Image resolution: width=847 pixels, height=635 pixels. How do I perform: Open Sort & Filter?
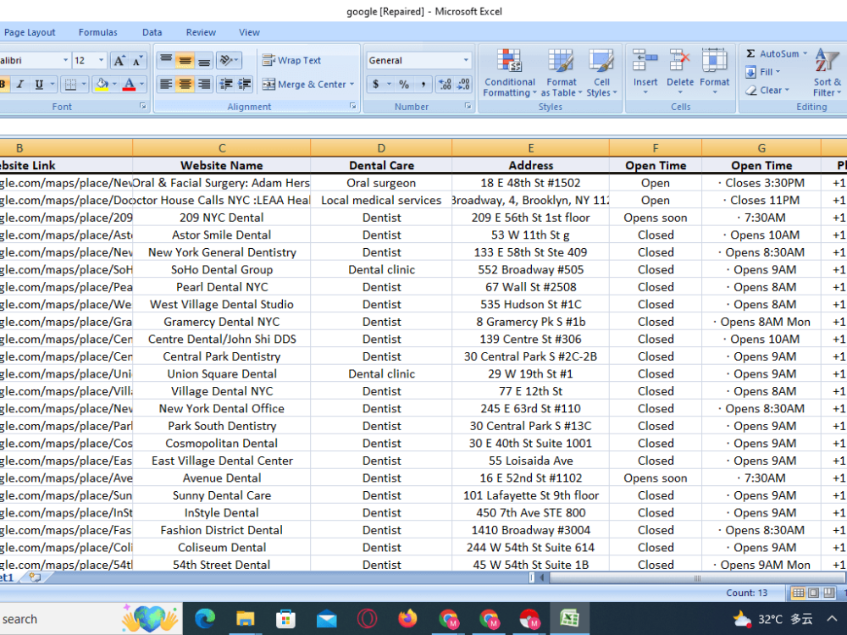tap(828, 73)
